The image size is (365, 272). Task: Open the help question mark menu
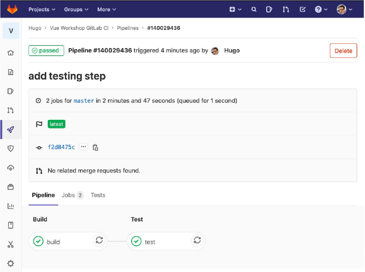(321, 9)
